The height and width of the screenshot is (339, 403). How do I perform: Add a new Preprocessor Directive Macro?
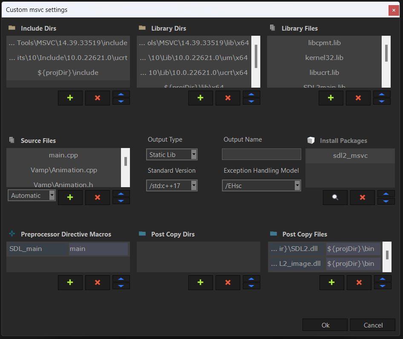point(70,282)
